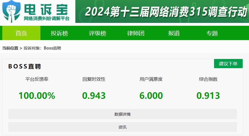This screenshot has width=249, height=136.
Task: Click the BOSS直聘 heading
Action: pyautogui.click(x=25, y=66)
